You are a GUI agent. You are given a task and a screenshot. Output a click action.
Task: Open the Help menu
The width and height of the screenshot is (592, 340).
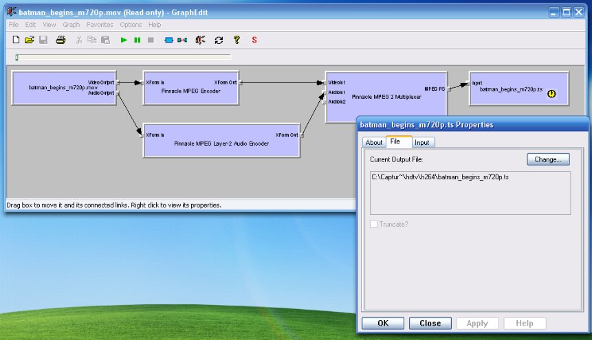pyautogui.click(x=155, y=25)
